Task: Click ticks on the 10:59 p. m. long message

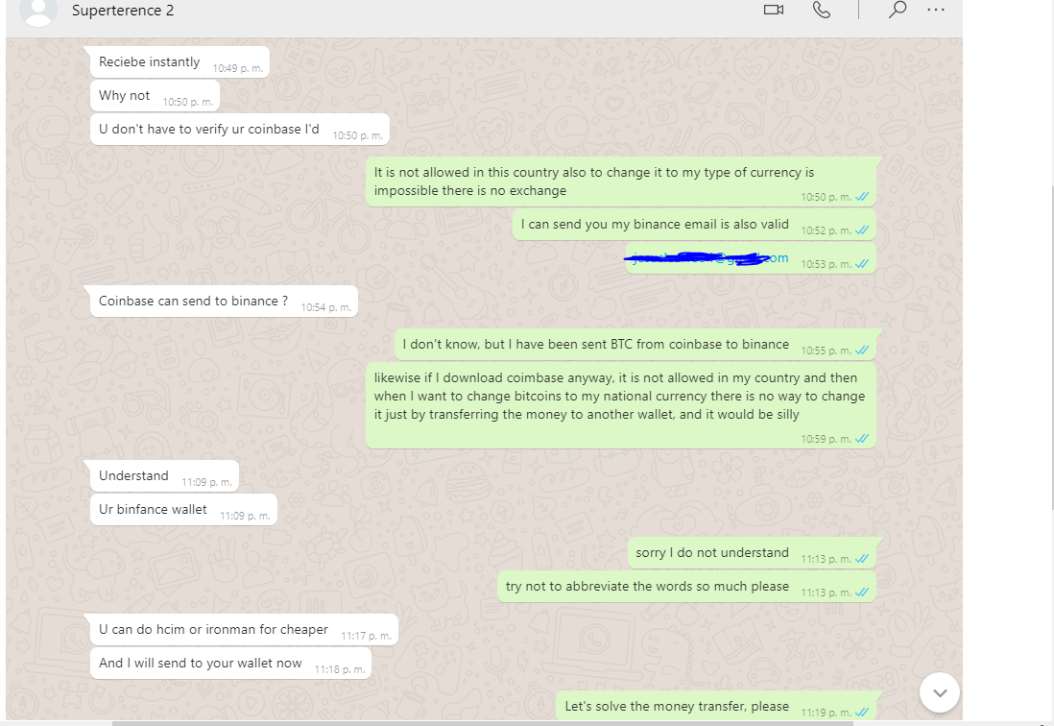Action: [862, 439]
